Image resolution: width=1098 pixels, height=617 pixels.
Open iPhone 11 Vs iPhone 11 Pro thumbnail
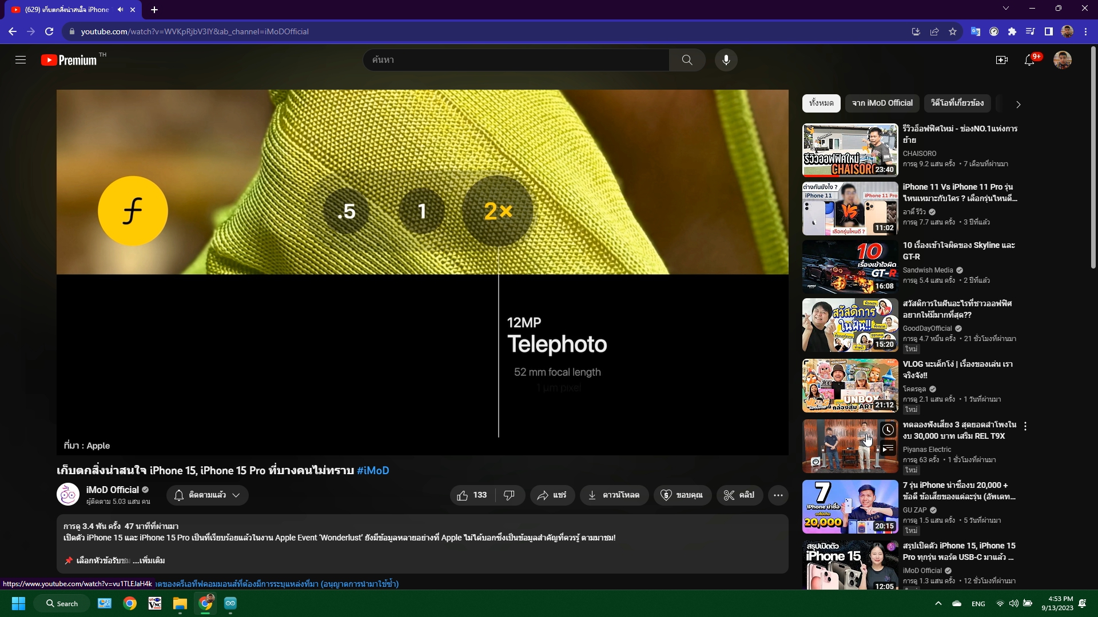pyautogui.click(x=850, y=209)
